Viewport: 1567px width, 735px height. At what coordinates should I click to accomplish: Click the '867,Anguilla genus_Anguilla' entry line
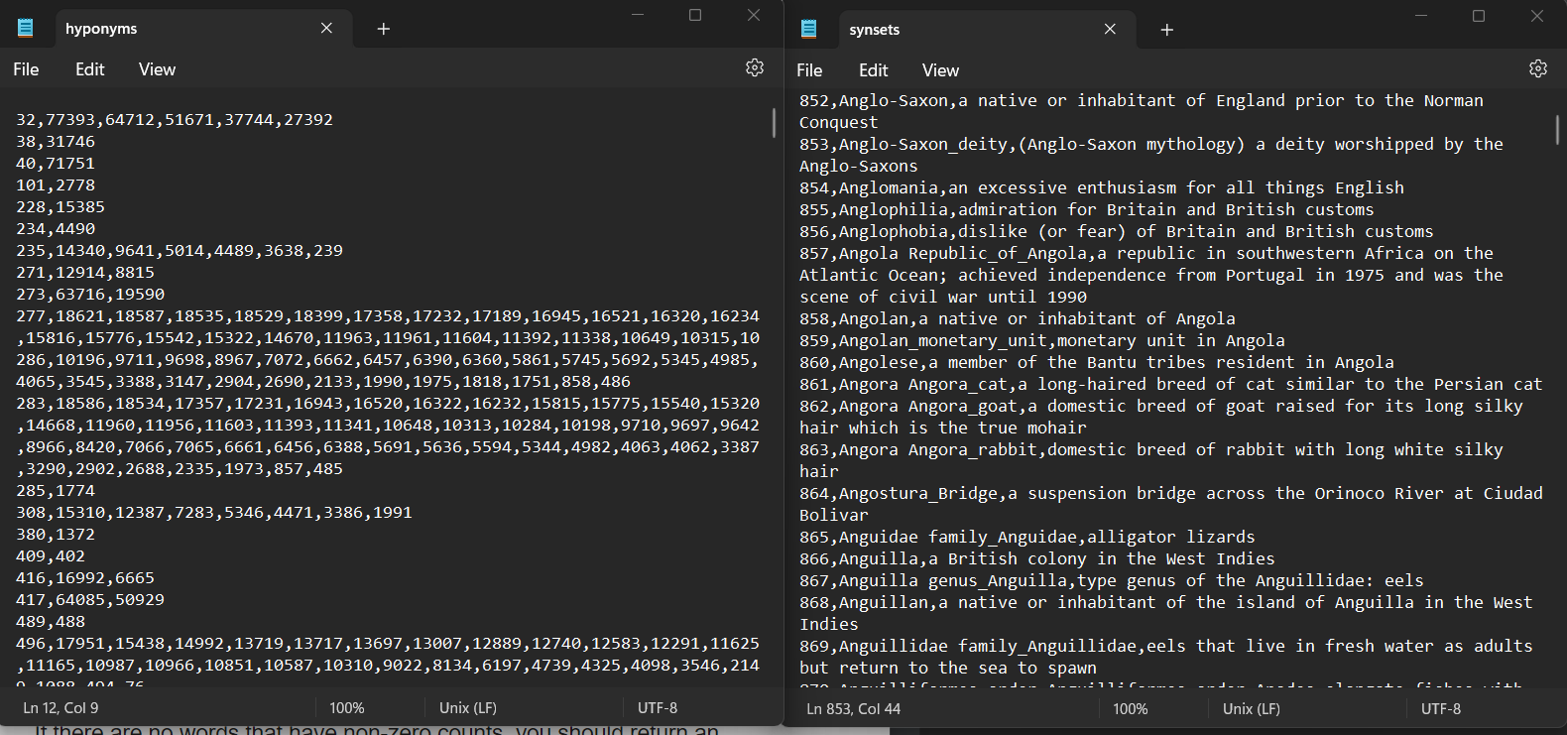1112,581
